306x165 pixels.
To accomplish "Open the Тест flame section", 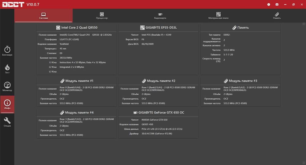I will (7, 69).
